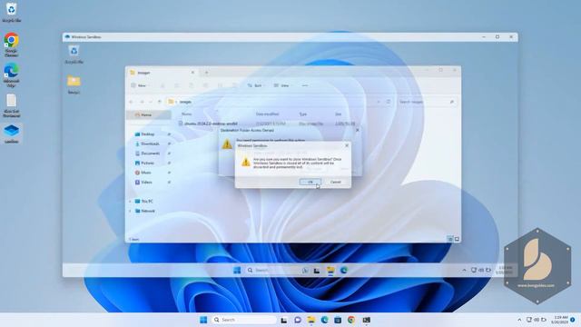Image resolution: width=581 pixels, height=327 pixels.
Task: Open Edge on the Sandbox taskbar
Action: (x=344, y=271)
